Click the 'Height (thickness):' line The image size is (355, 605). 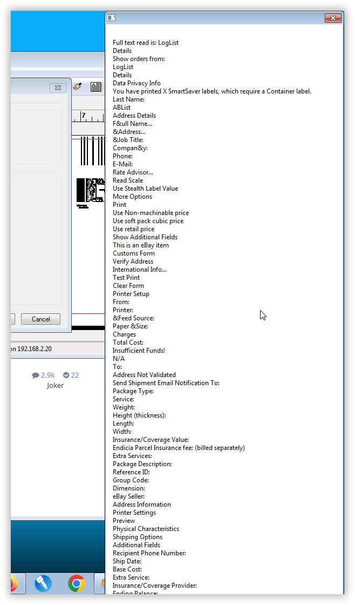(x=140, y=415)
